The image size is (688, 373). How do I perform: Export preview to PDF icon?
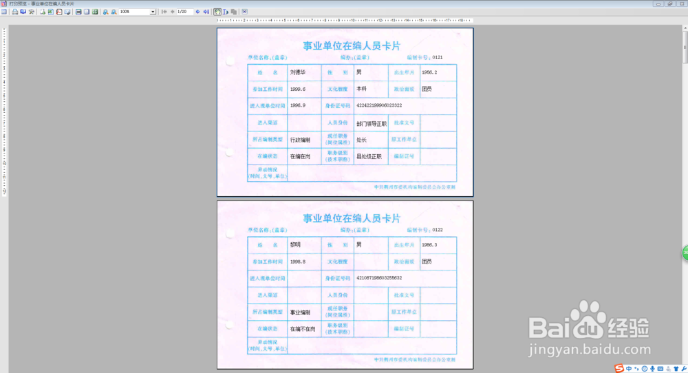59,12
